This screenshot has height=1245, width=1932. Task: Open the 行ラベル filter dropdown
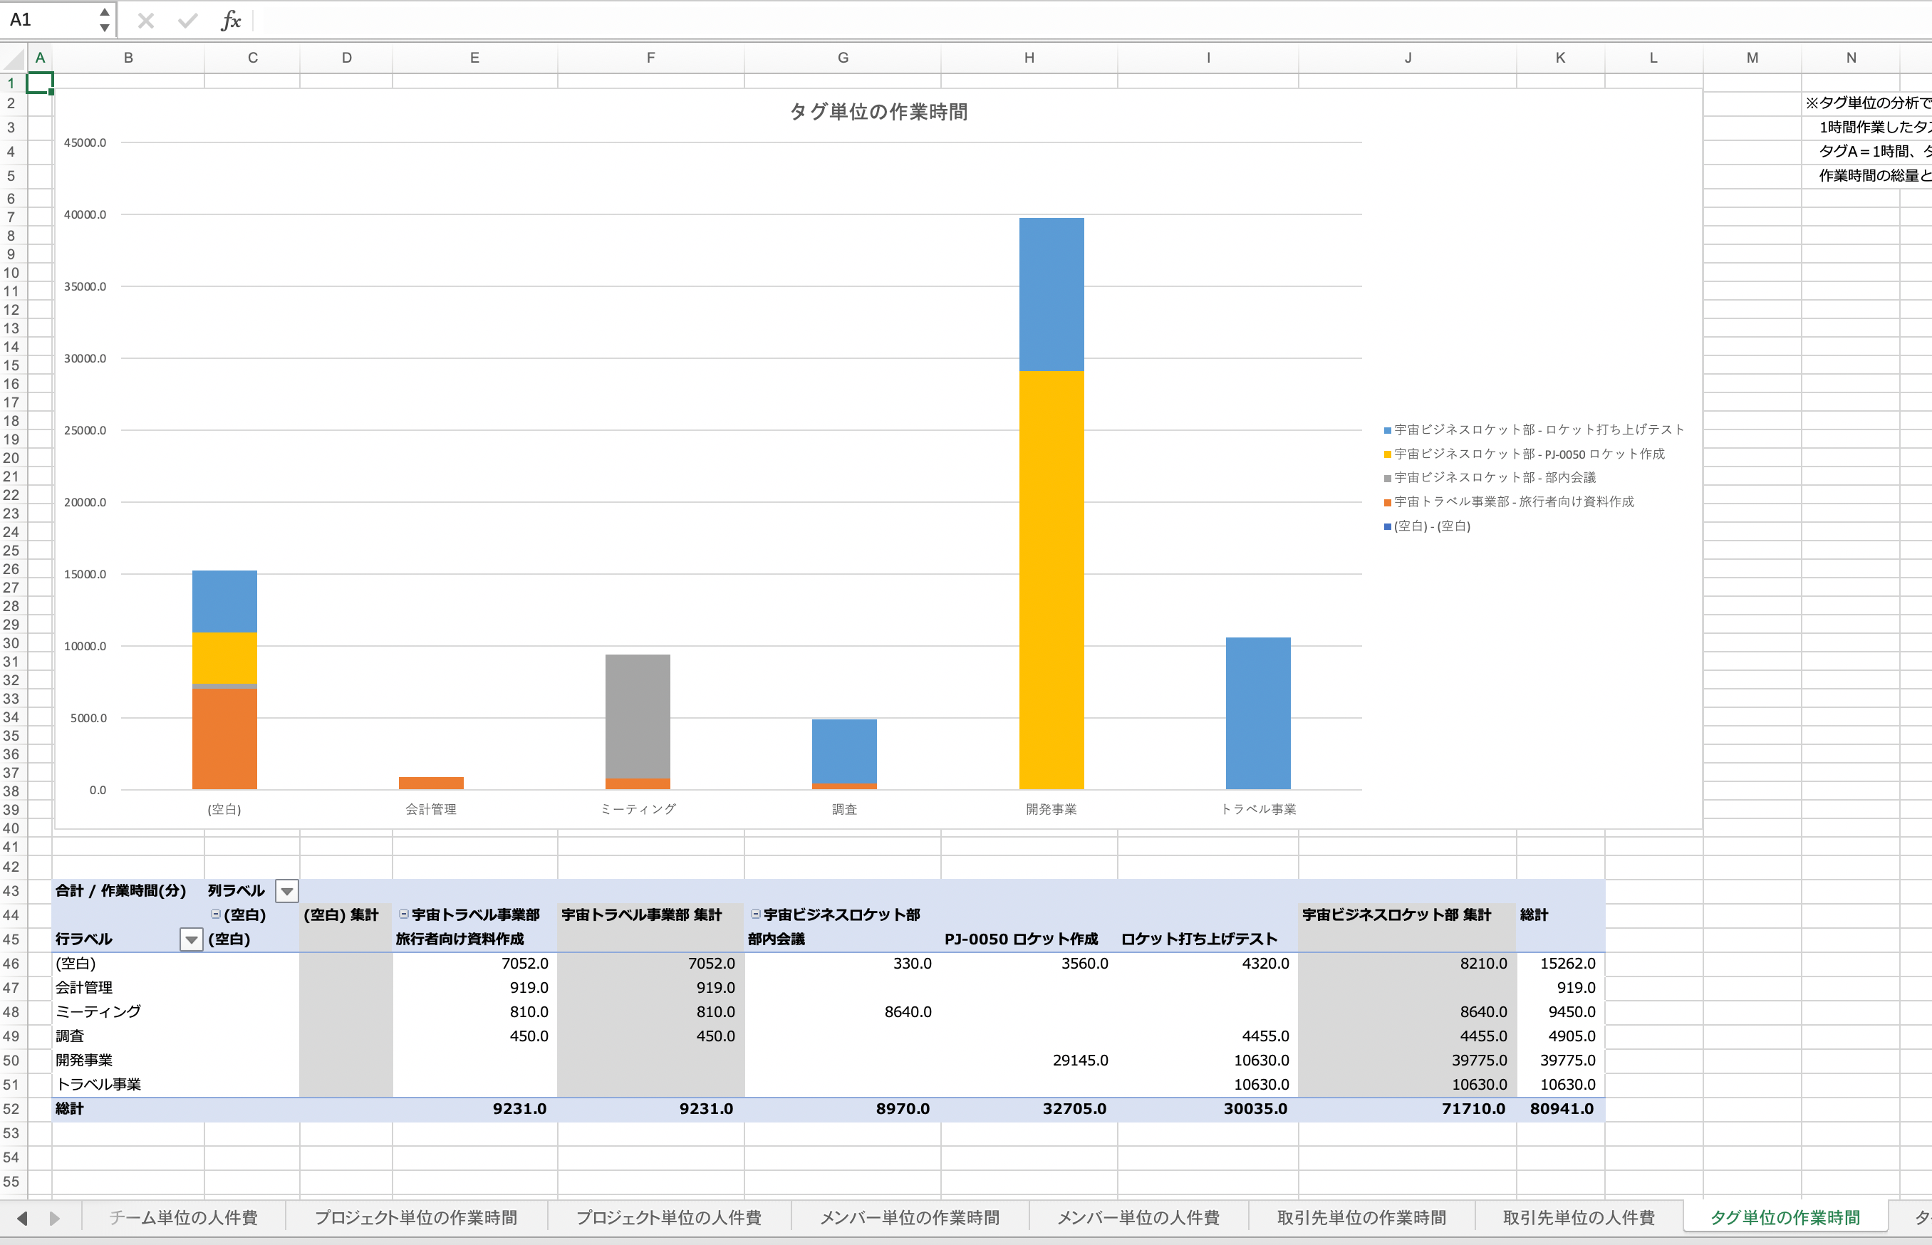click(191, 939)
